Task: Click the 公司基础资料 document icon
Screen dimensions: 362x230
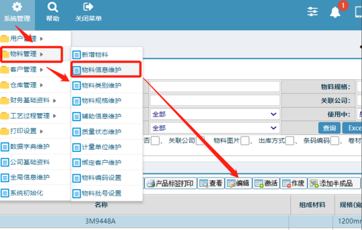Action: click(x=5, y=162)
